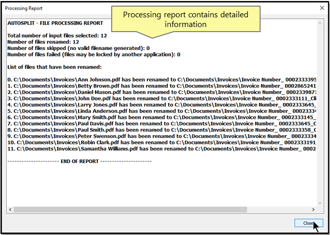Click the END OF REPORT line

coord(80,162)
